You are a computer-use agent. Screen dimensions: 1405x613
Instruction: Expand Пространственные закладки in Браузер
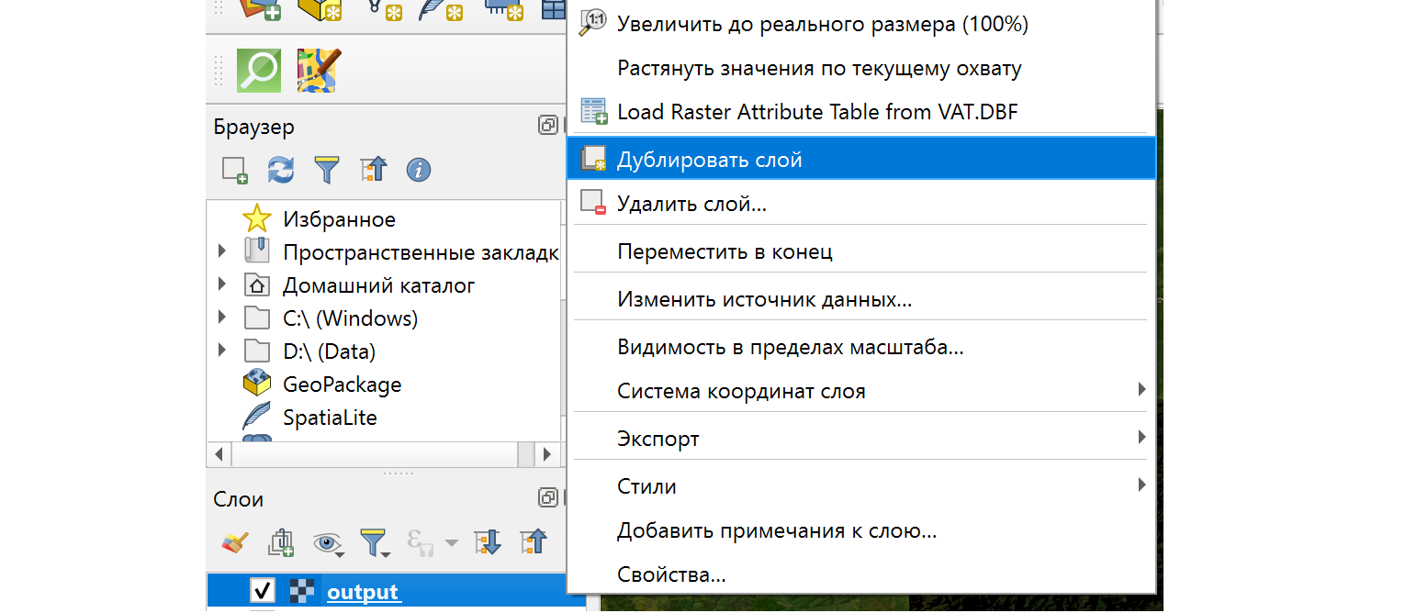222,252
